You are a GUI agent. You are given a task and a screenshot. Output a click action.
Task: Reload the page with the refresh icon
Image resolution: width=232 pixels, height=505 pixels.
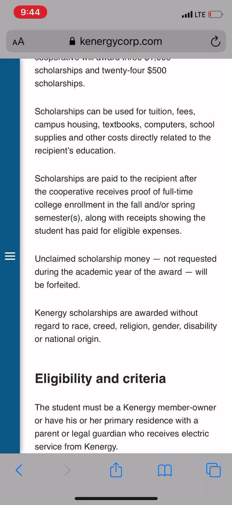pos(215,42)
